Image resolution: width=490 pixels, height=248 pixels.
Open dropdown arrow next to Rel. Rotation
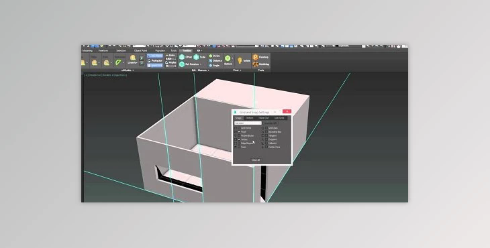(x=201, y=64)
